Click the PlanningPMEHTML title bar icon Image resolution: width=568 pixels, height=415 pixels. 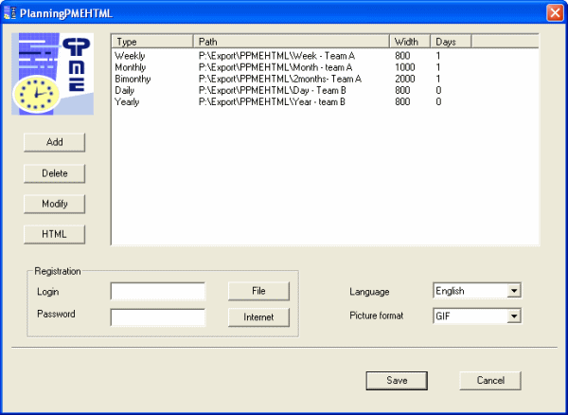click(10, 13)
